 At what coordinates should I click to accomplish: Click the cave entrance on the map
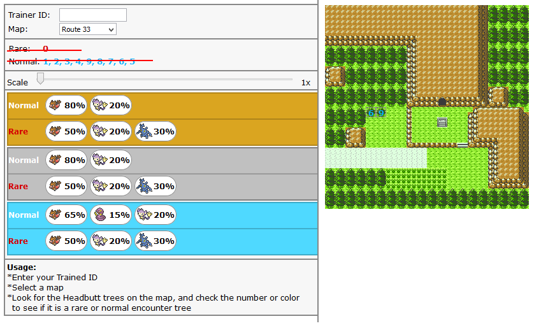click(x=442, y=102)
